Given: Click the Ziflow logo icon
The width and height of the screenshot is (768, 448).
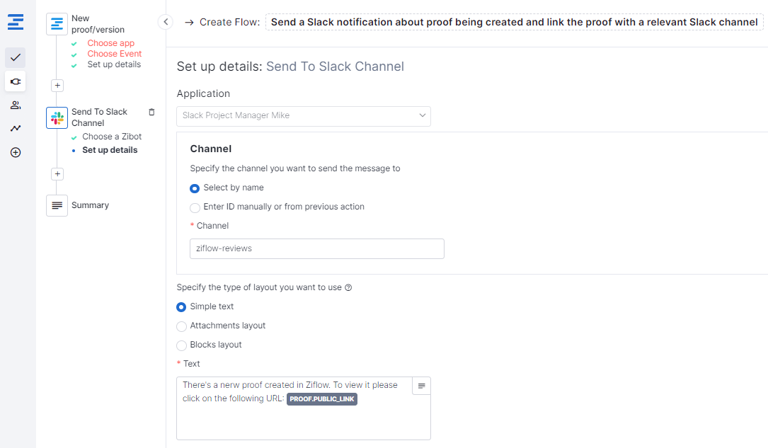Looking at the screenshot, I should (x=16, y=22).
